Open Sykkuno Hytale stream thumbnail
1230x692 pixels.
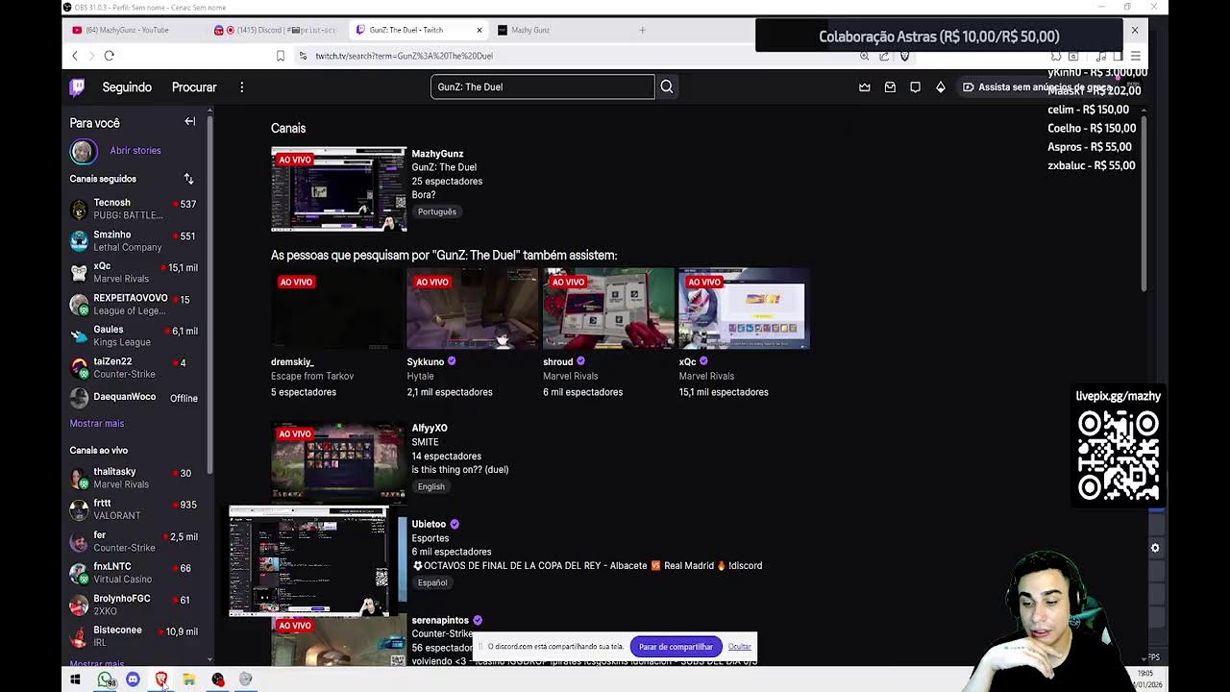(473, 309)
